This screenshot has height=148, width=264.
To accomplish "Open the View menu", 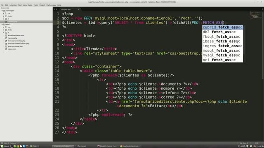I will tap(25, 5).
